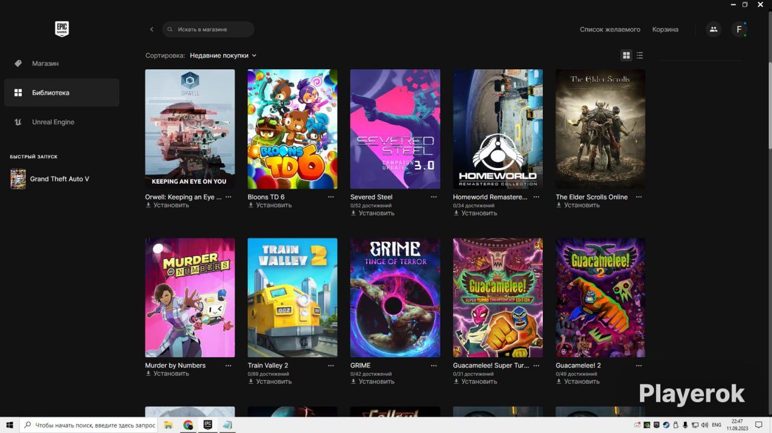Open The Elder Scrolls Online cover
The width and height of the screenshot is (772, 433).
[600, 129]
